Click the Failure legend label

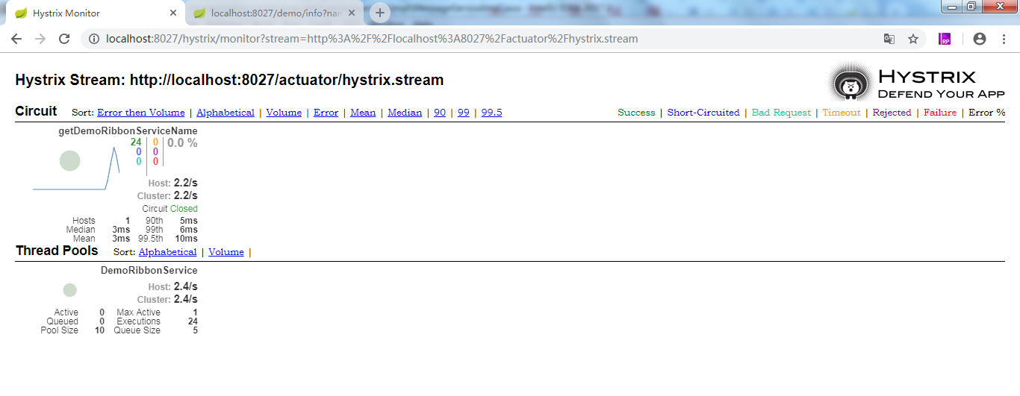point(940,113)
